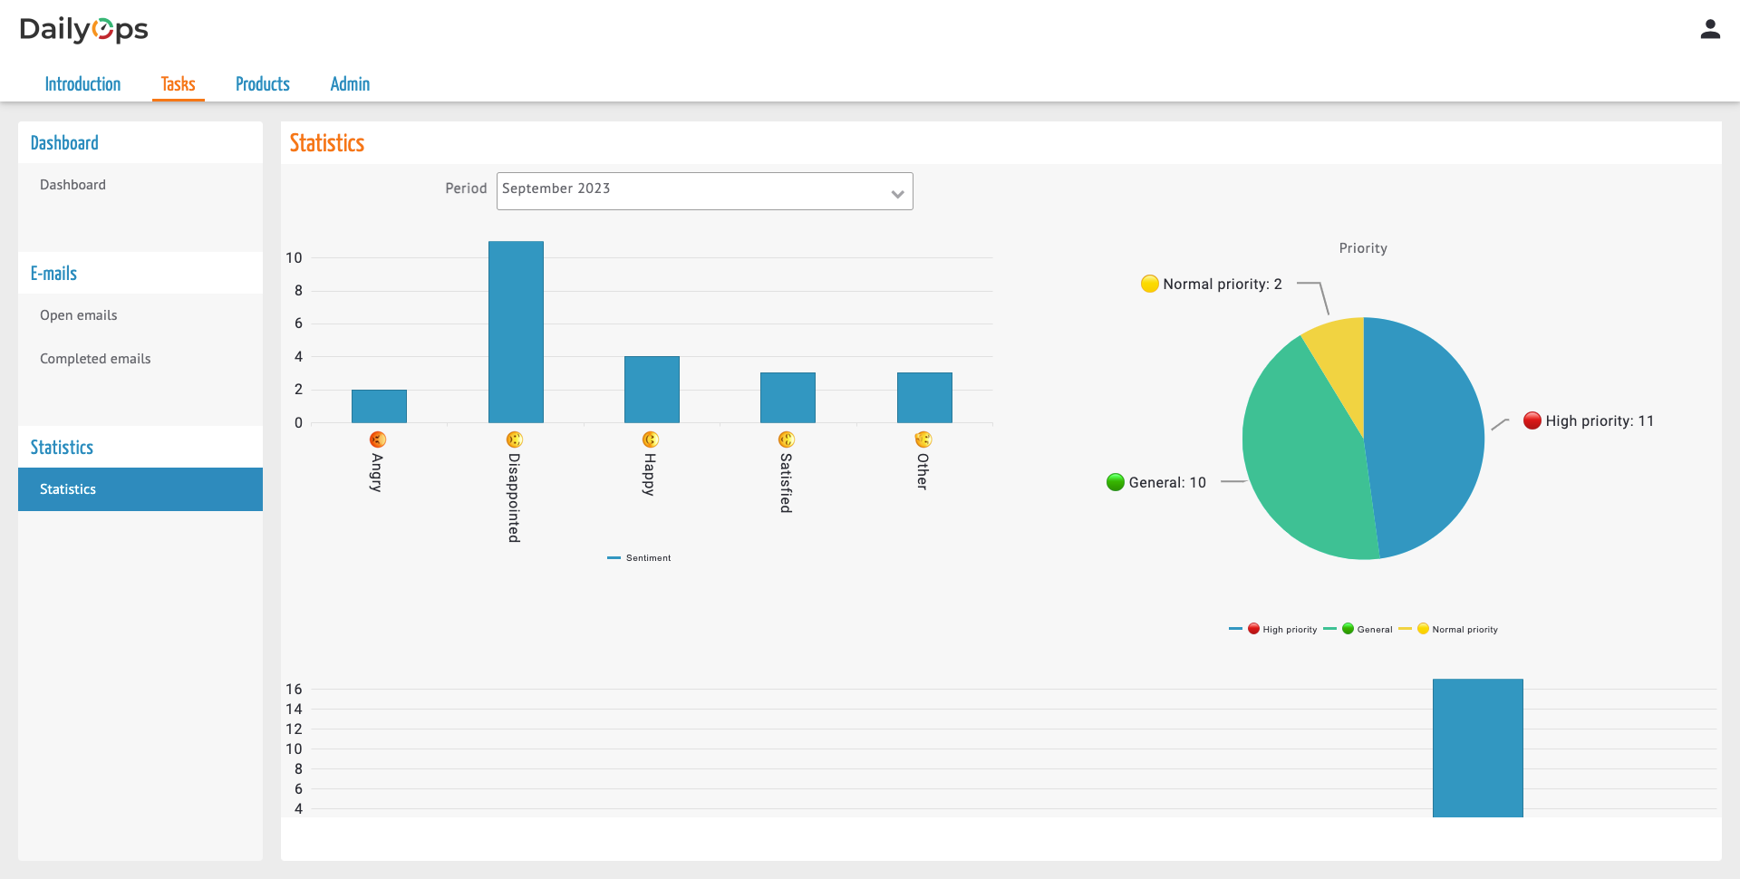
Task: Click the Other emoji icon on the chart axis
Action: [923, 439]
